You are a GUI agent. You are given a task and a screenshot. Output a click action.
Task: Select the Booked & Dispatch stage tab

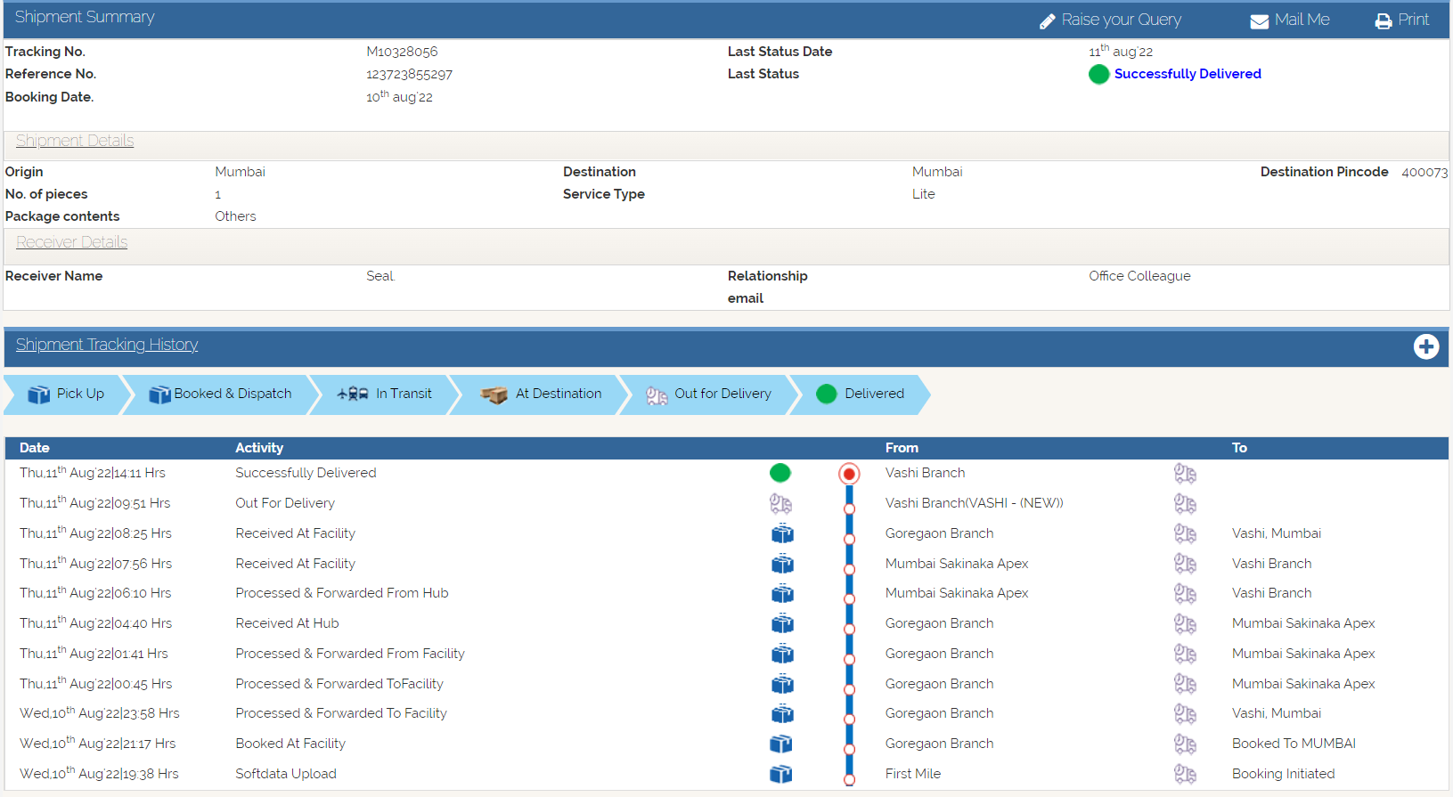[x=220, y=394]
